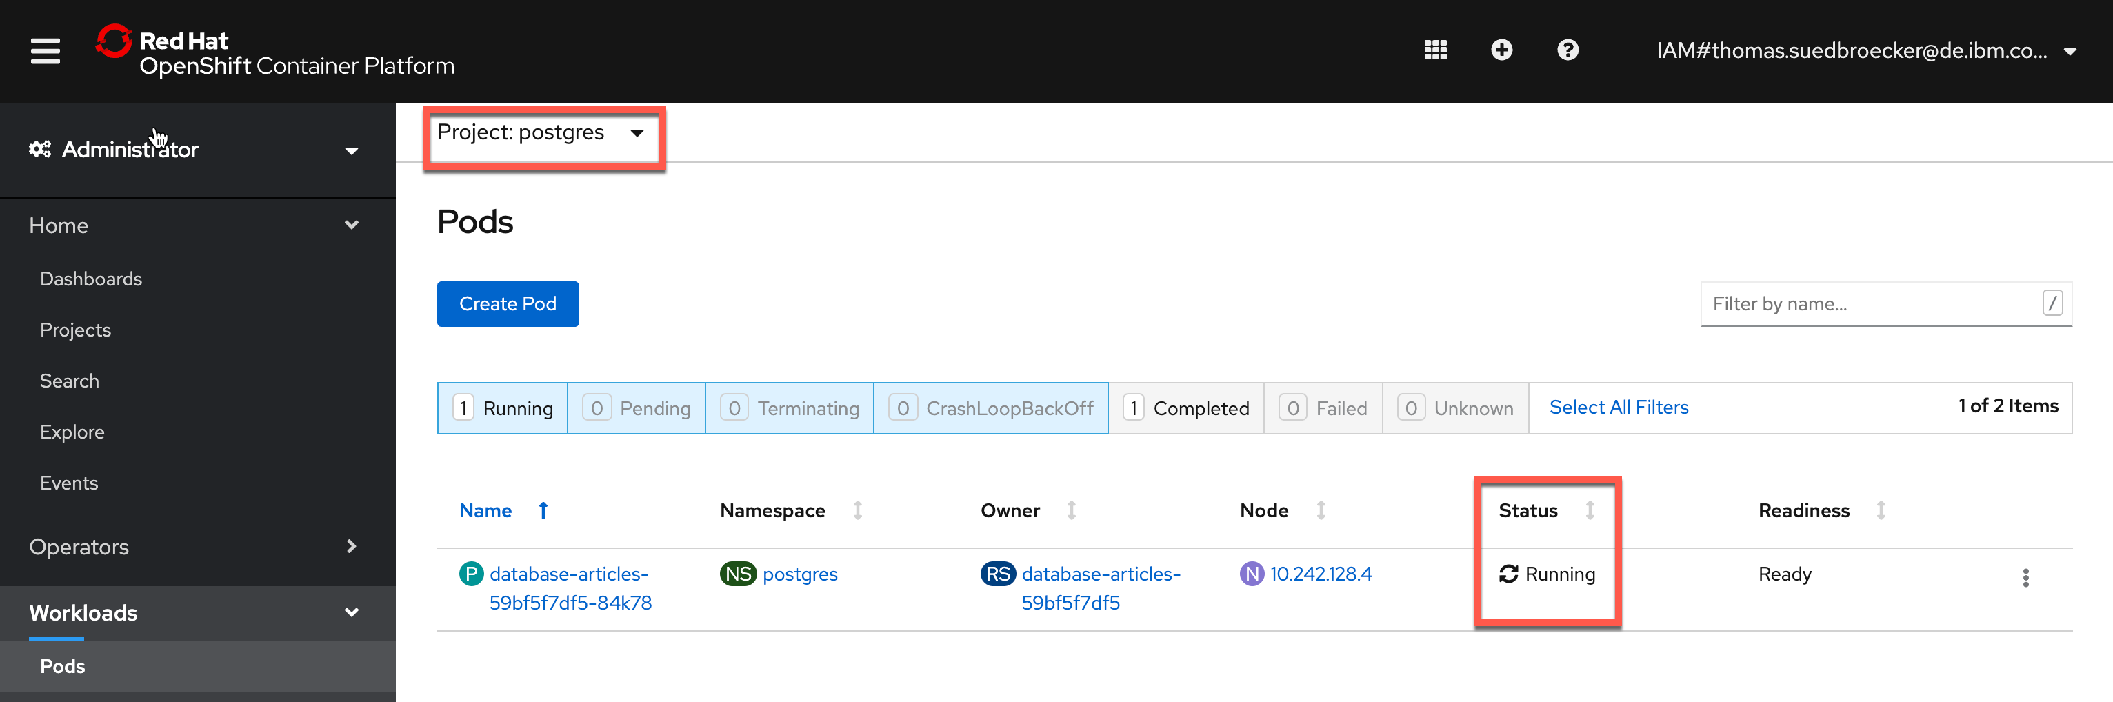
Task: Toggle the Running status filter
Action: pyautogui.click(x=503, y=408)
